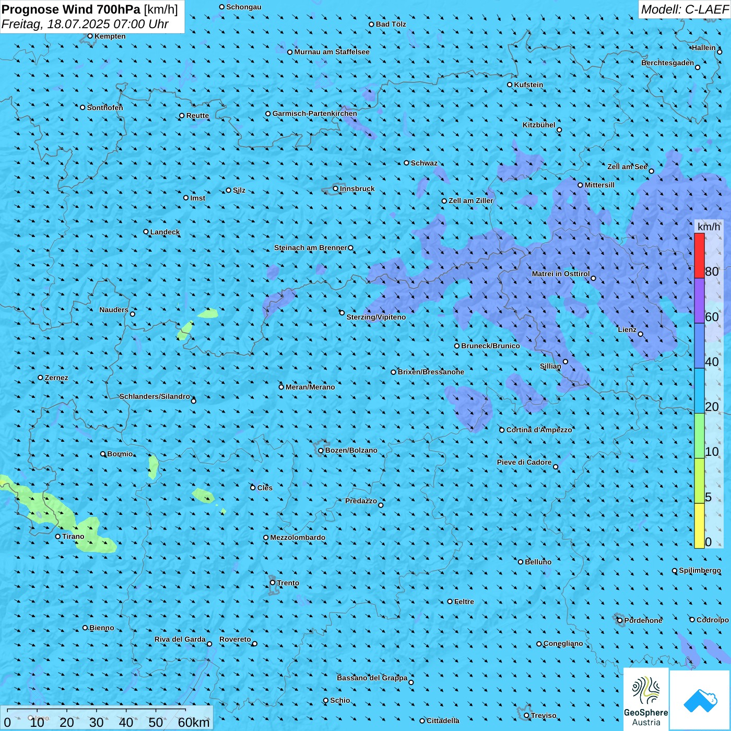Click the Matrei in Osttirol label
731x731 pixels.
click(x=561, y=274)
